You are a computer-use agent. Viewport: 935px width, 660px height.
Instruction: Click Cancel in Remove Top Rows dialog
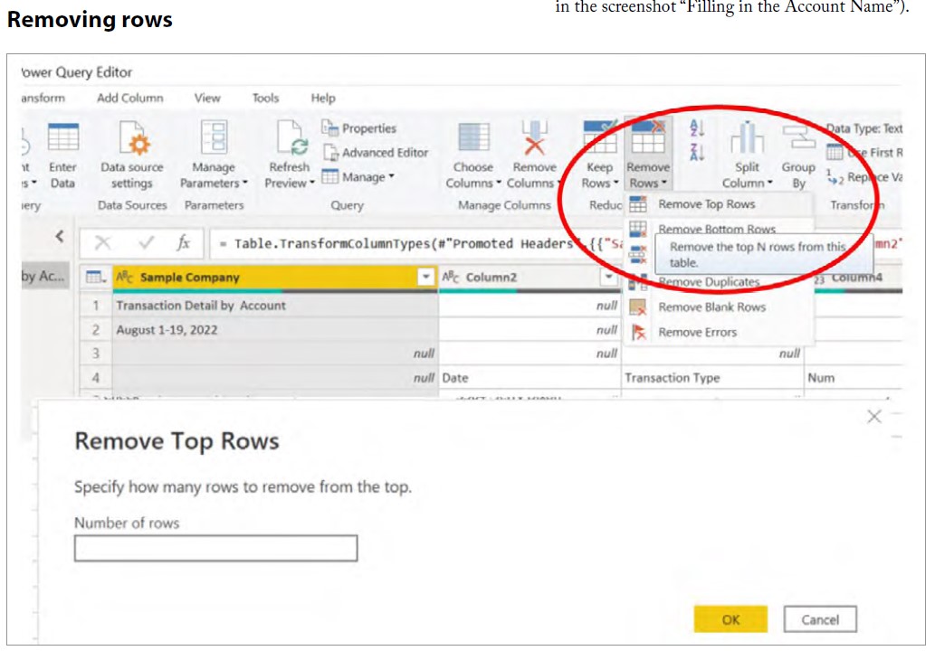click(820, 619)
